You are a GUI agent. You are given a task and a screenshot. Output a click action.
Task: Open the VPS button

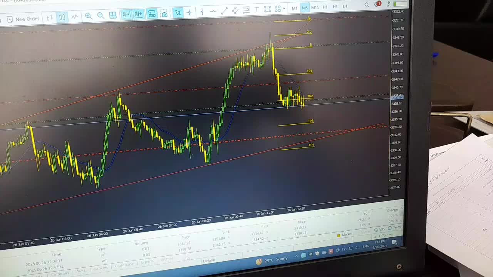pyautogui.click(x=380, y=229)
